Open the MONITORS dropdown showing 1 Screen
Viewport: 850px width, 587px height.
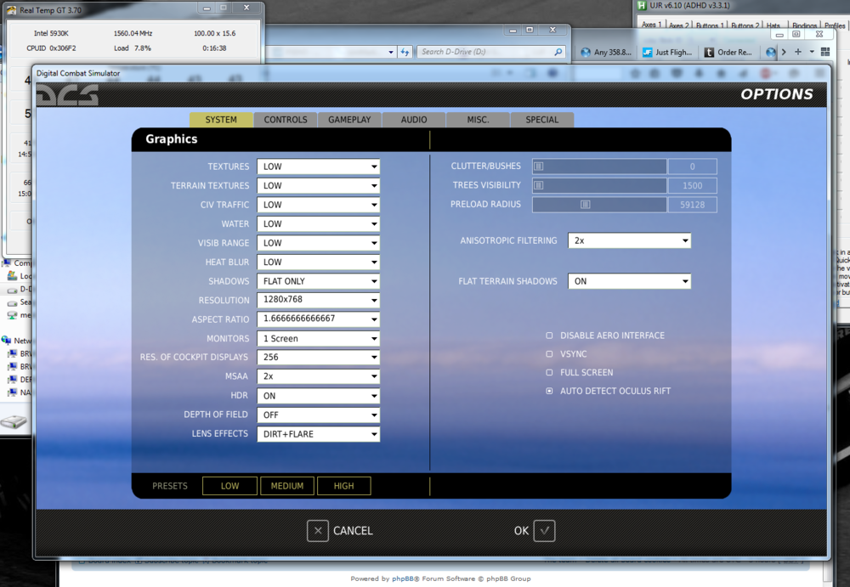point(318,338)
